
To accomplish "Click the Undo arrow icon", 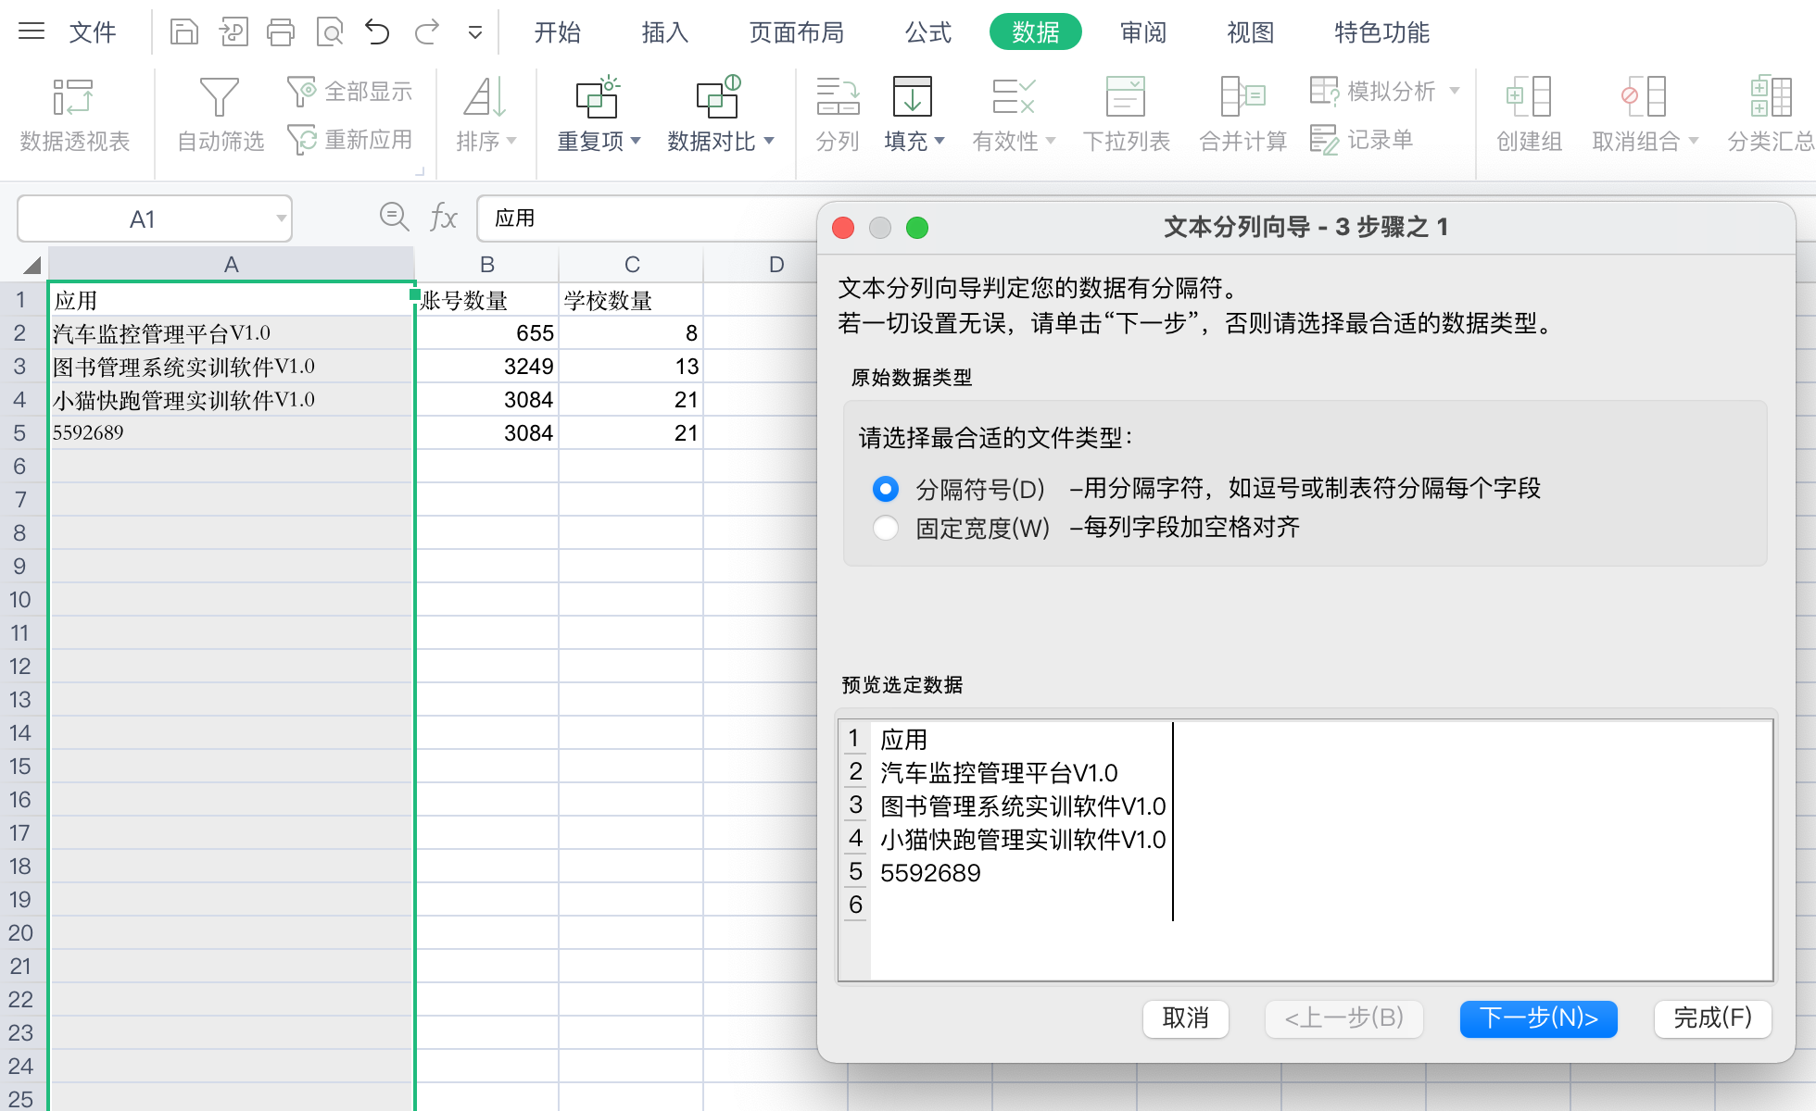I will (x=377, y=32).
